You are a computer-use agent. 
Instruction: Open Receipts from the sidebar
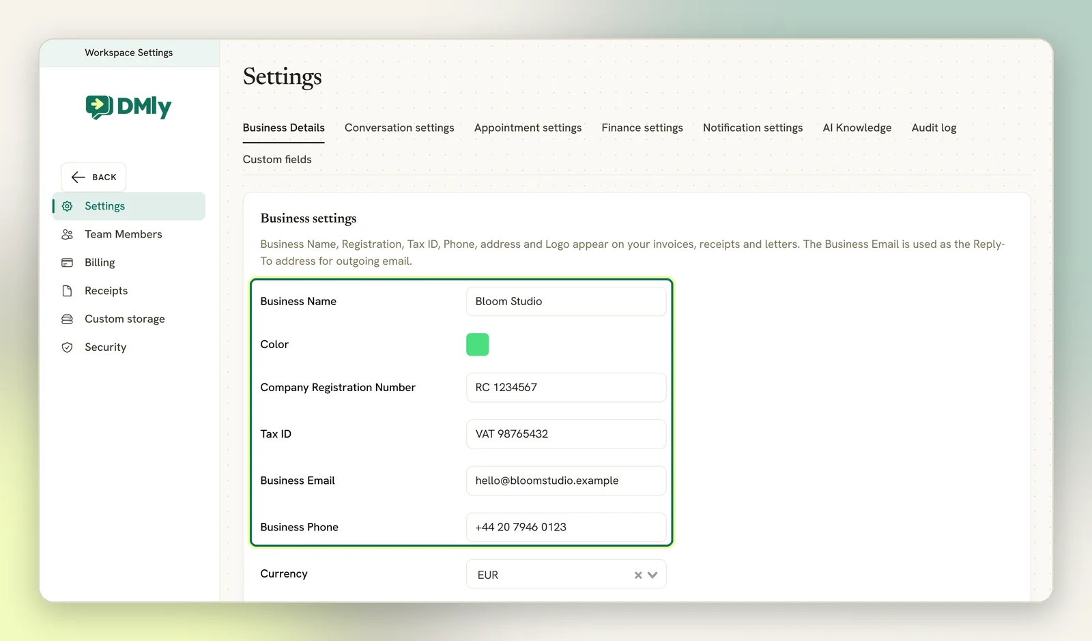pos(129,291)
